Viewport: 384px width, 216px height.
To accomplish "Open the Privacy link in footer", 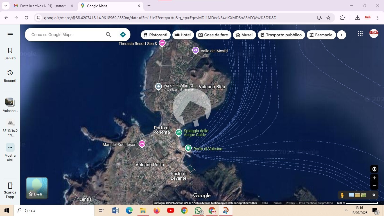I will (290, 203).
